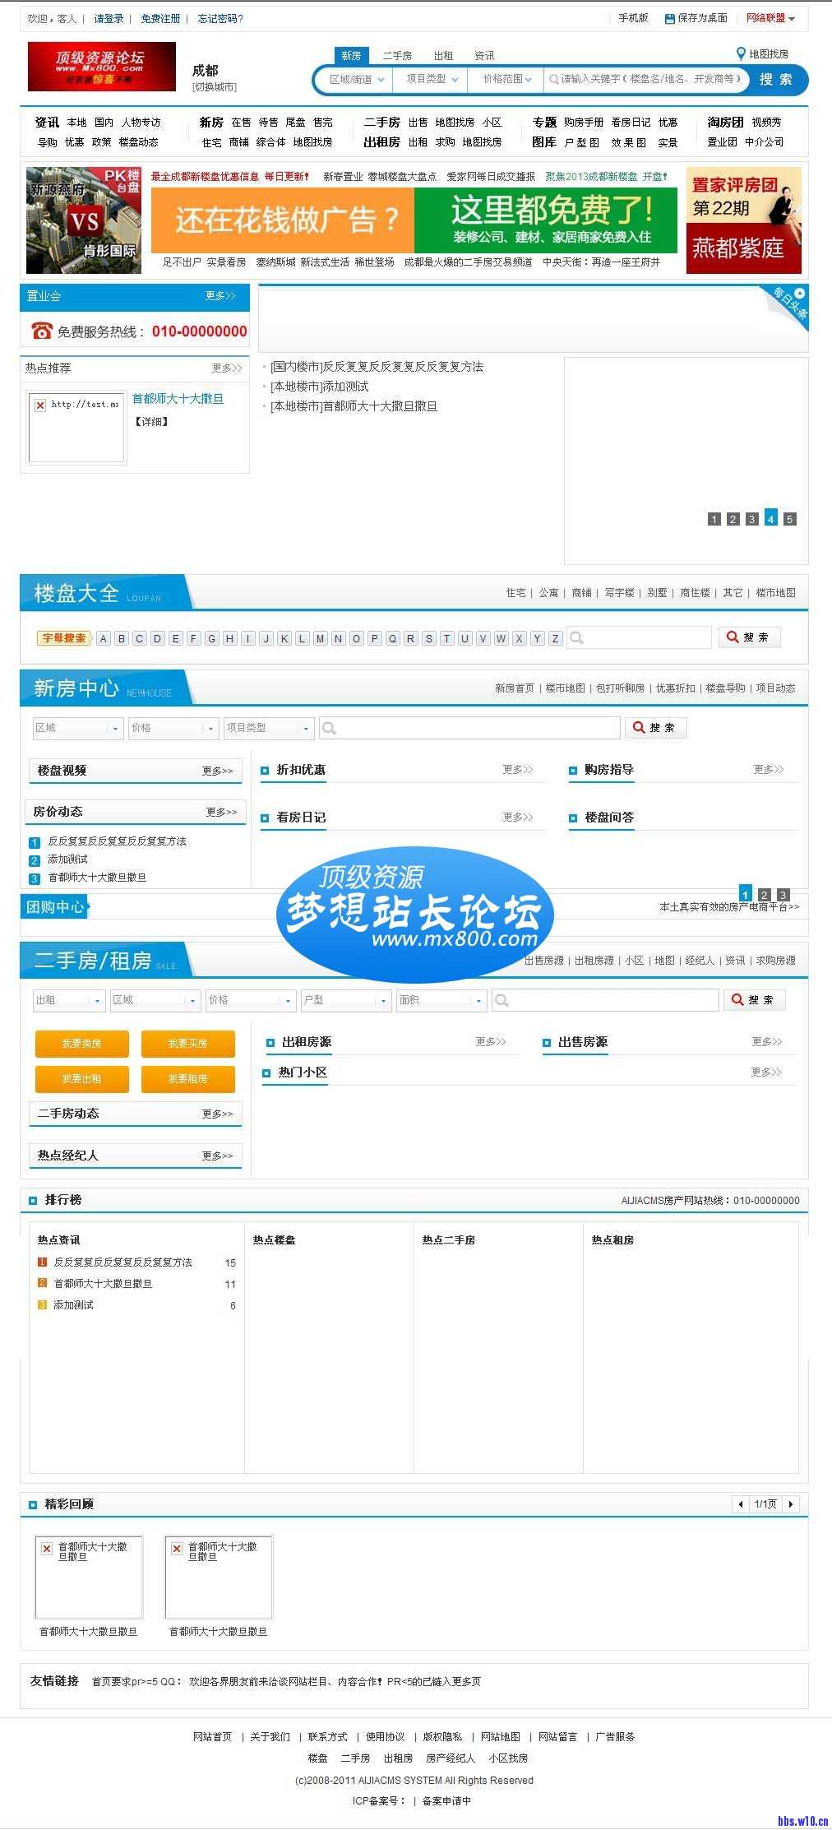The width and height of the screenshot is (832, 1830).
Task: Open the 价格范围 dropdown in header search
Action: pos(506,80)
